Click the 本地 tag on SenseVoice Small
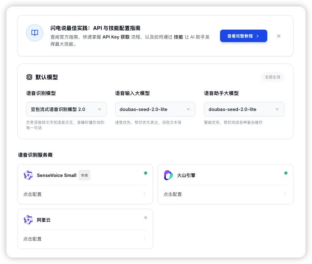The image size is (312, 264). [x=84, y=175]
